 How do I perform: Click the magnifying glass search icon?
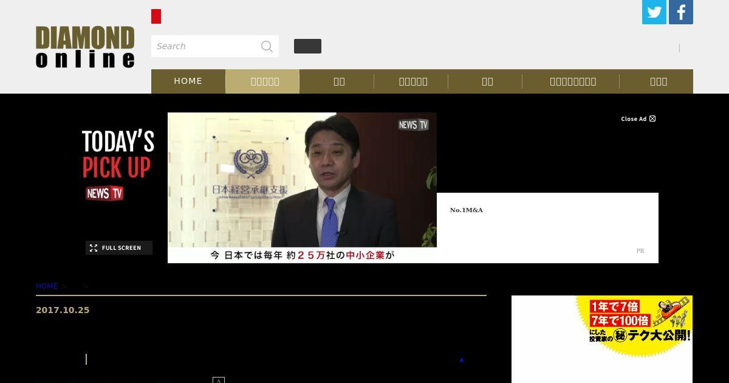coord(267,46)
